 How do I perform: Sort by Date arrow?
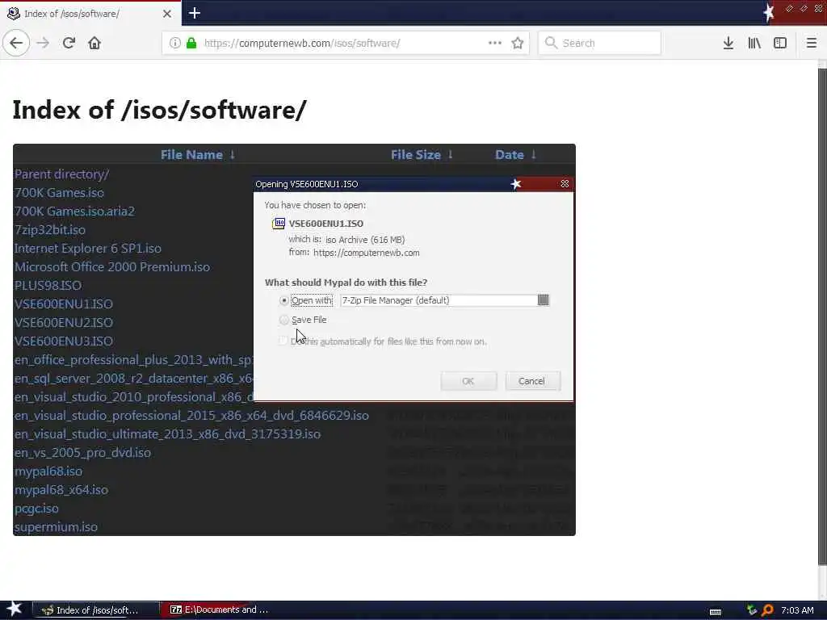pyautogui.click(x=534, y=154)
